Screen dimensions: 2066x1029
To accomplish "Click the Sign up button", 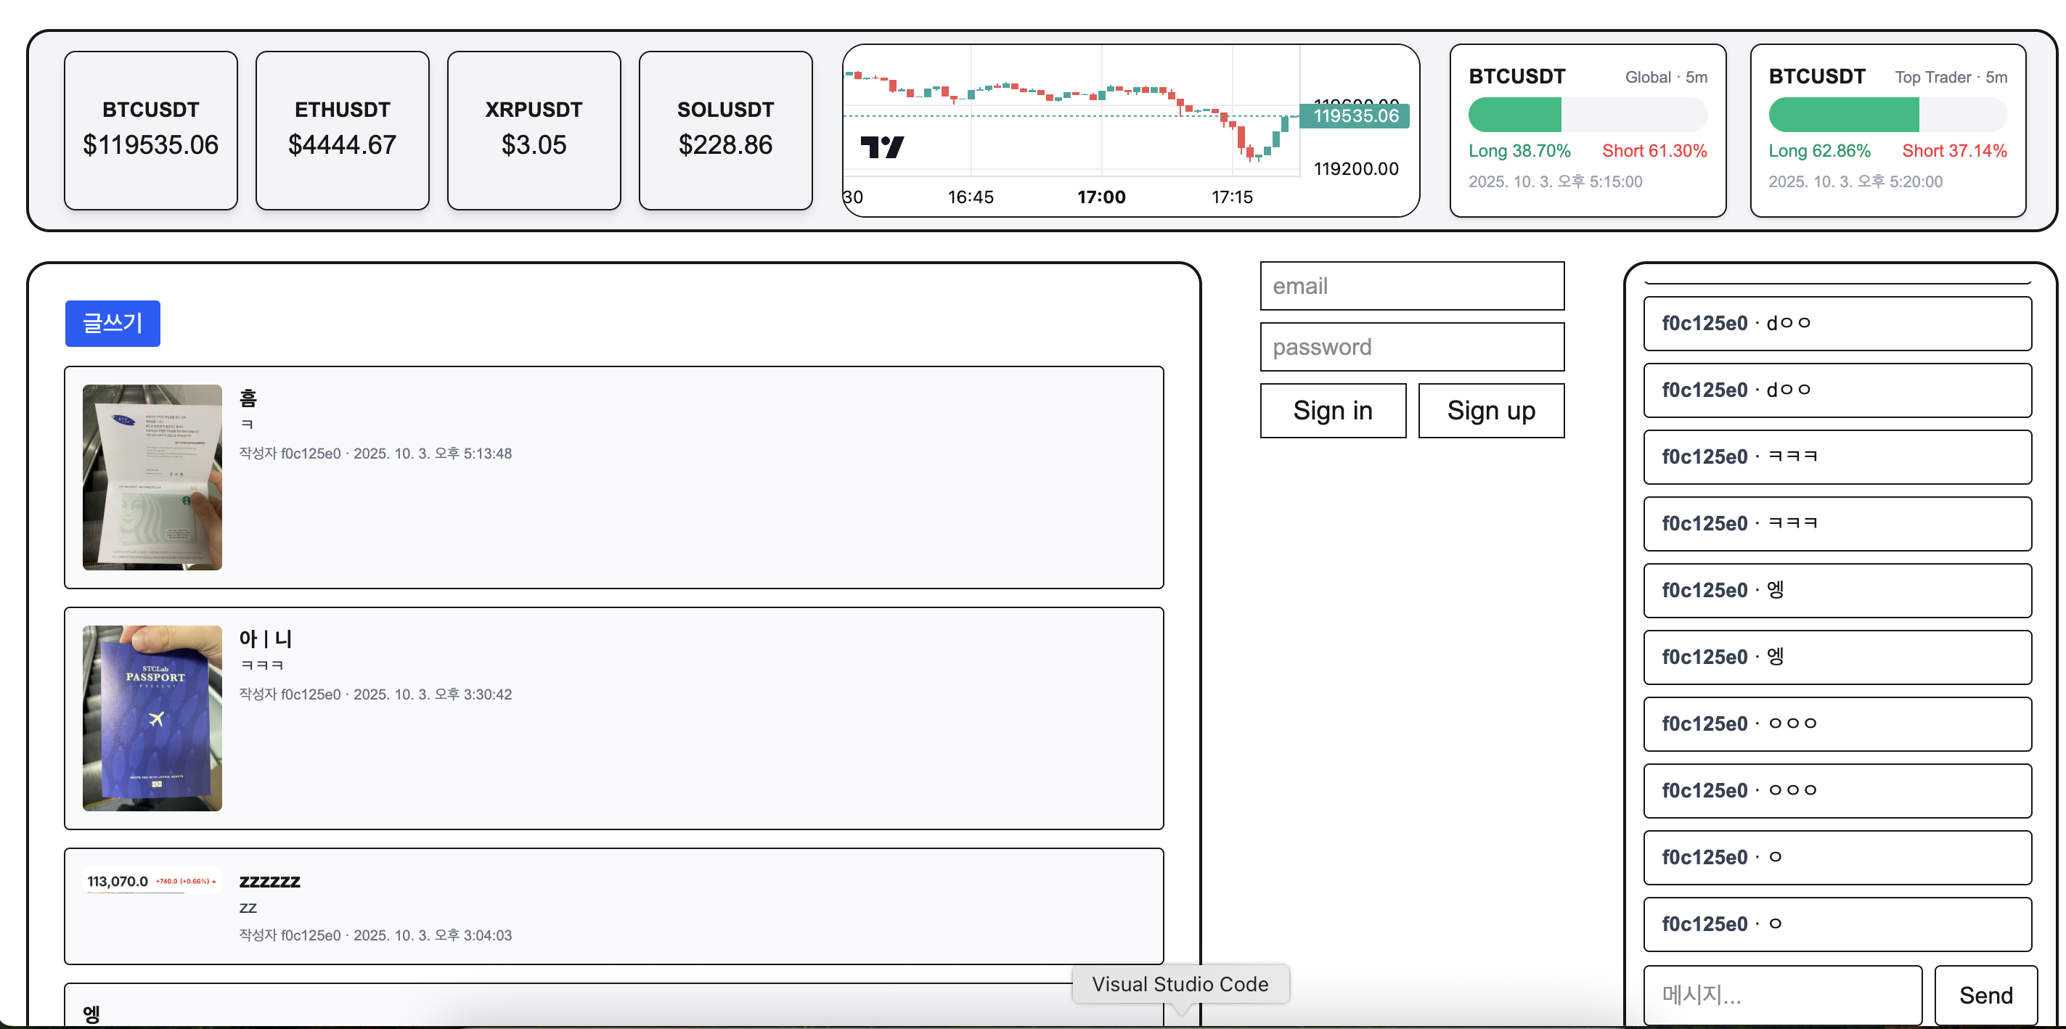I will pyautogui.click(x=1490, y=411).
